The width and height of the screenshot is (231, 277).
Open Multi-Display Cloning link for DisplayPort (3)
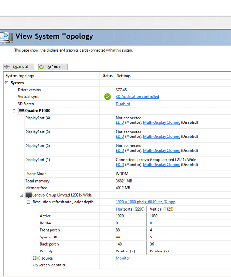pos(162,136)
